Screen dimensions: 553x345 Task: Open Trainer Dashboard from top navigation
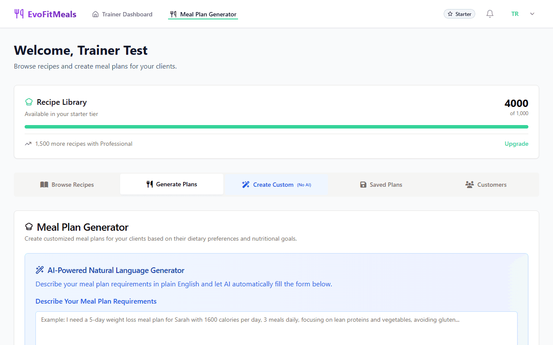click(123, 14)
